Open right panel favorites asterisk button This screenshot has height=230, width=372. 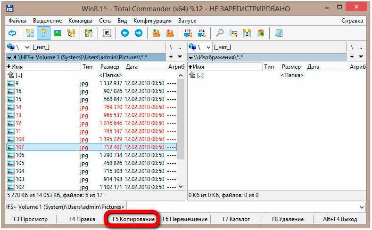[352, 57]
